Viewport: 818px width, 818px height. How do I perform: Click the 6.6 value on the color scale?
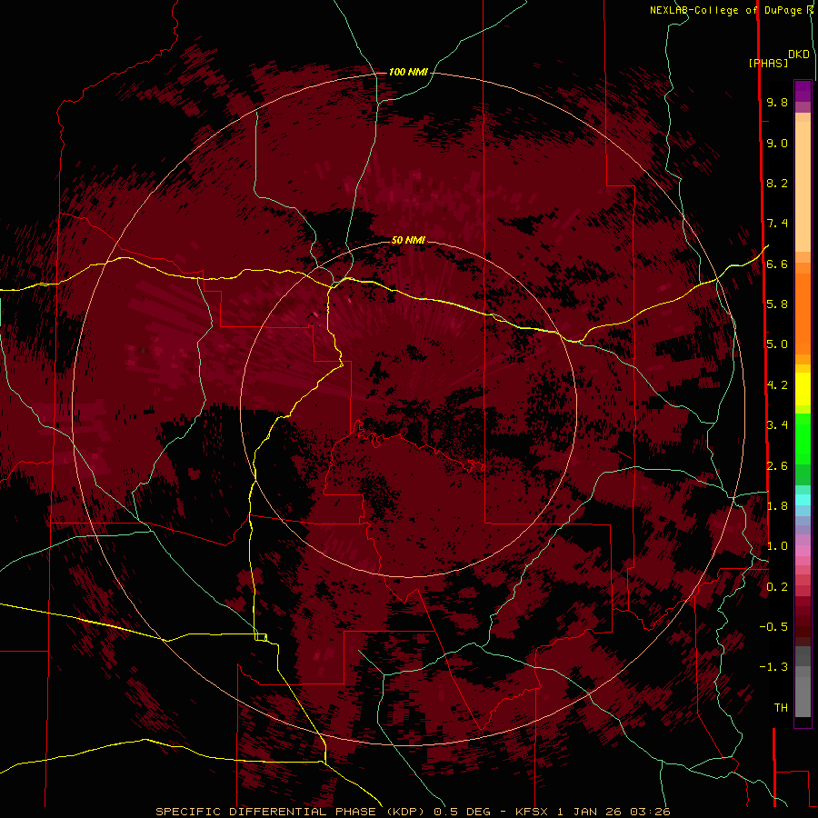(777, 264)
